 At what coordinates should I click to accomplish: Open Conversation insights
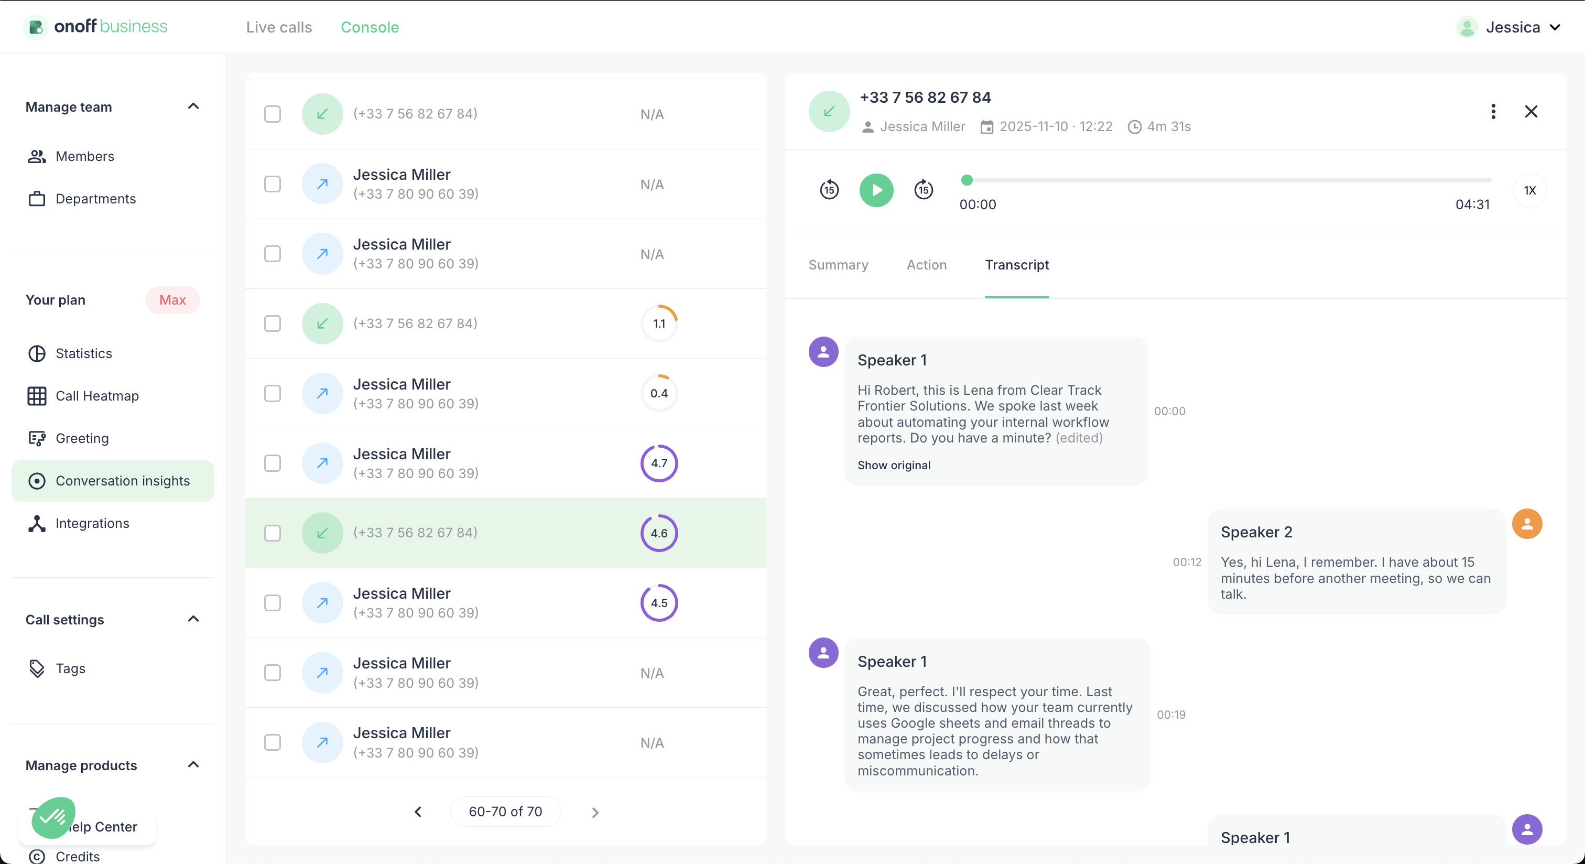tap(113, 481)
